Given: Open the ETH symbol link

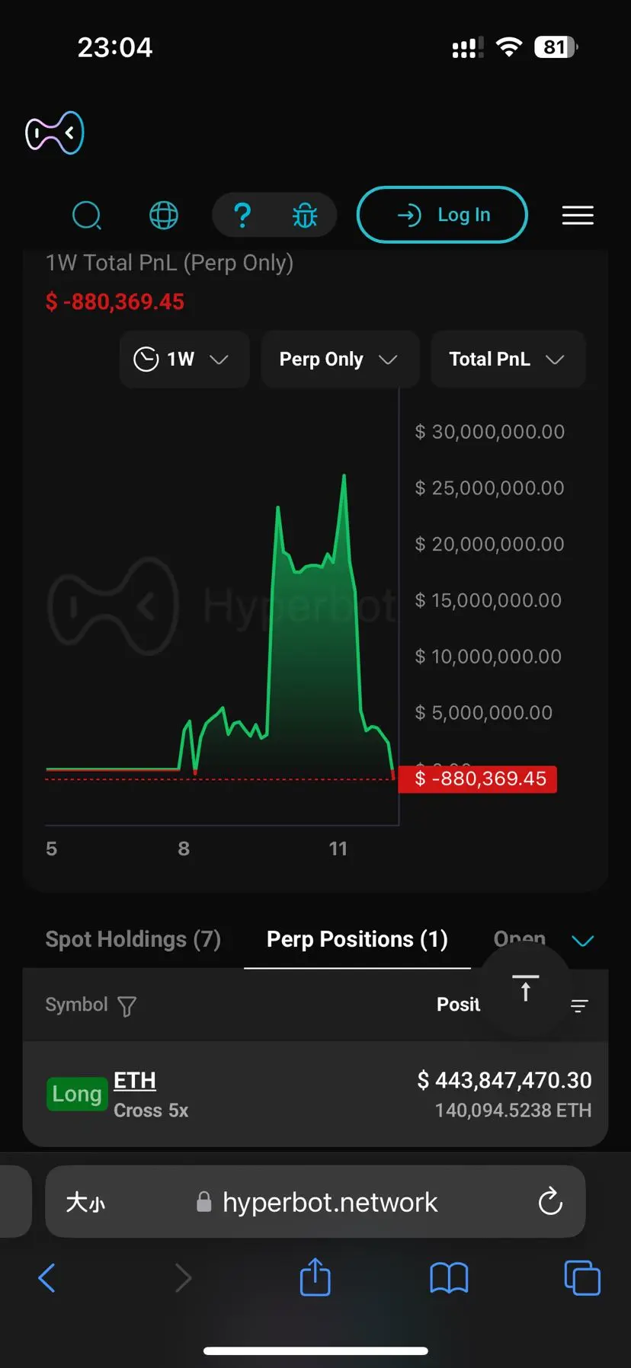Looking at the screenshot, I should point(135,1080).
